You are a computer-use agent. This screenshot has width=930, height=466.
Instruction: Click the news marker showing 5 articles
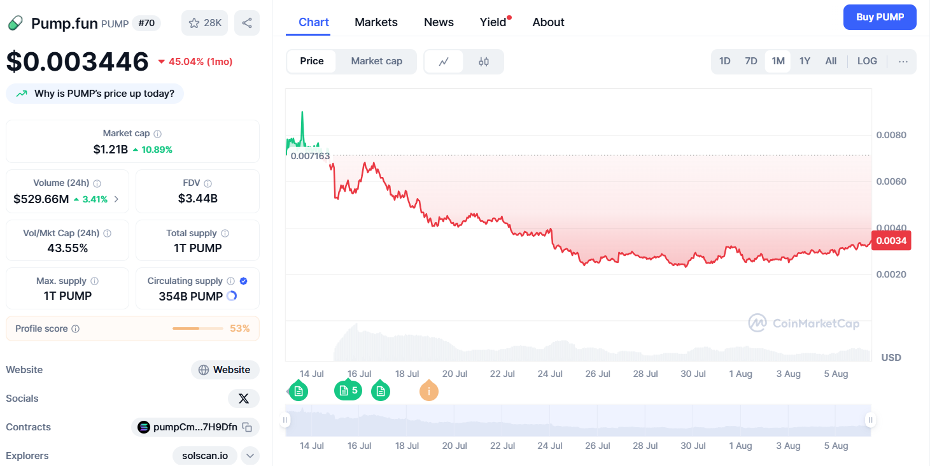coord(348,390)
